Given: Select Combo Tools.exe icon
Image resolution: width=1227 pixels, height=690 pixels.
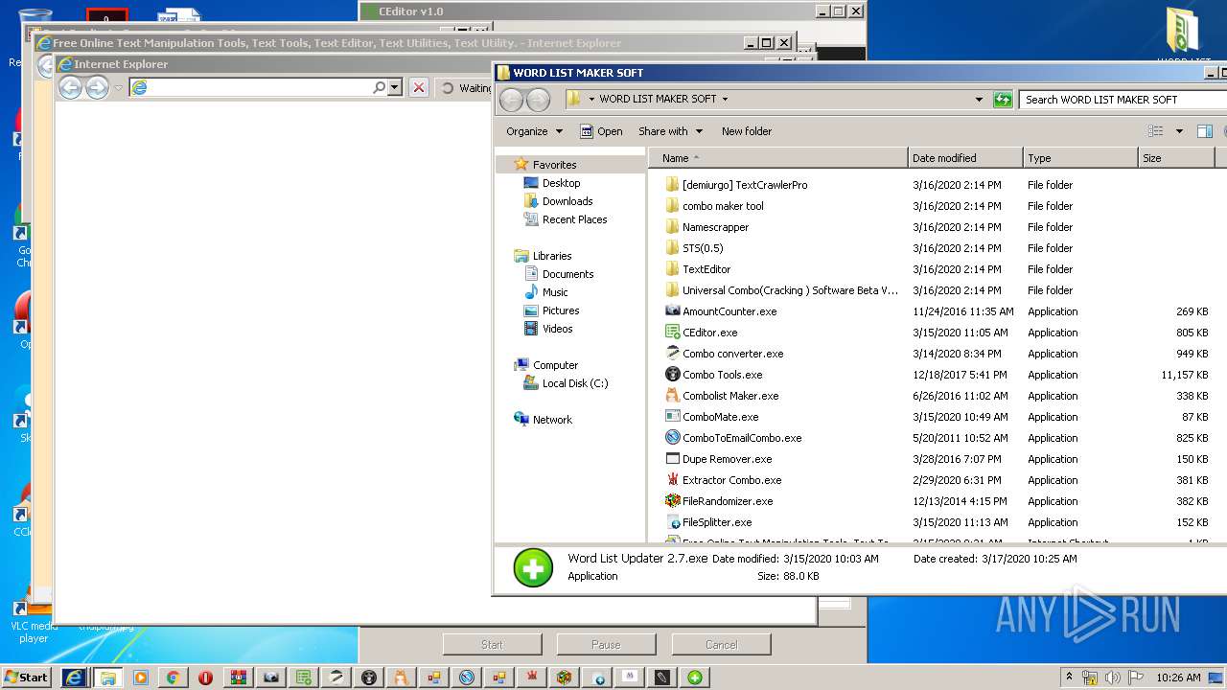Looking at the screenshot, I should (673, 375).
